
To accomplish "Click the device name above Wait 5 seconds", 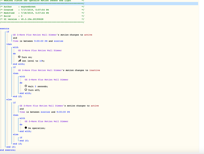I will pos(46,80).
